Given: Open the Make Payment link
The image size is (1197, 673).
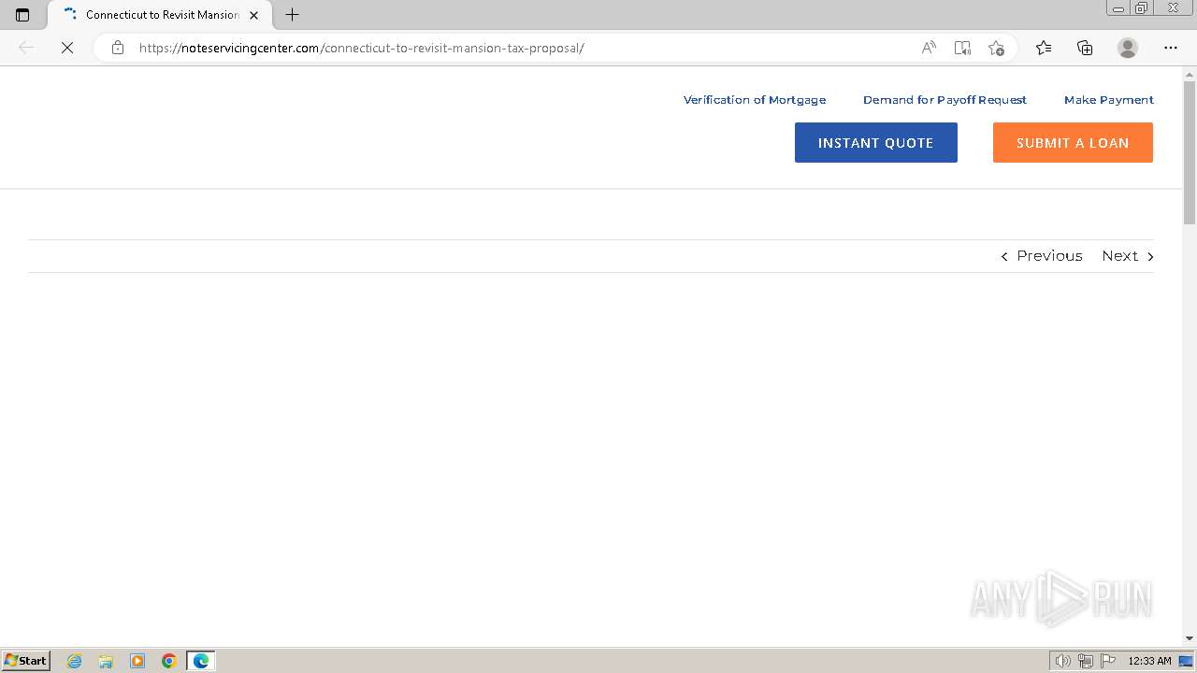Looking at the screenshot, I should (x=1109, y=100).
